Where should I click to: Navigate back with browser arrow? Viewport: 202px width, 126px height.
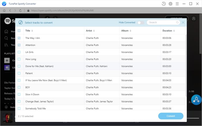10,11
